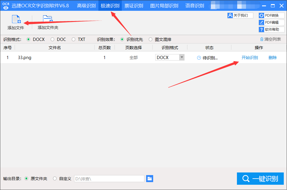Open 软件帮助 software help
287x190 pixels.
271,30
